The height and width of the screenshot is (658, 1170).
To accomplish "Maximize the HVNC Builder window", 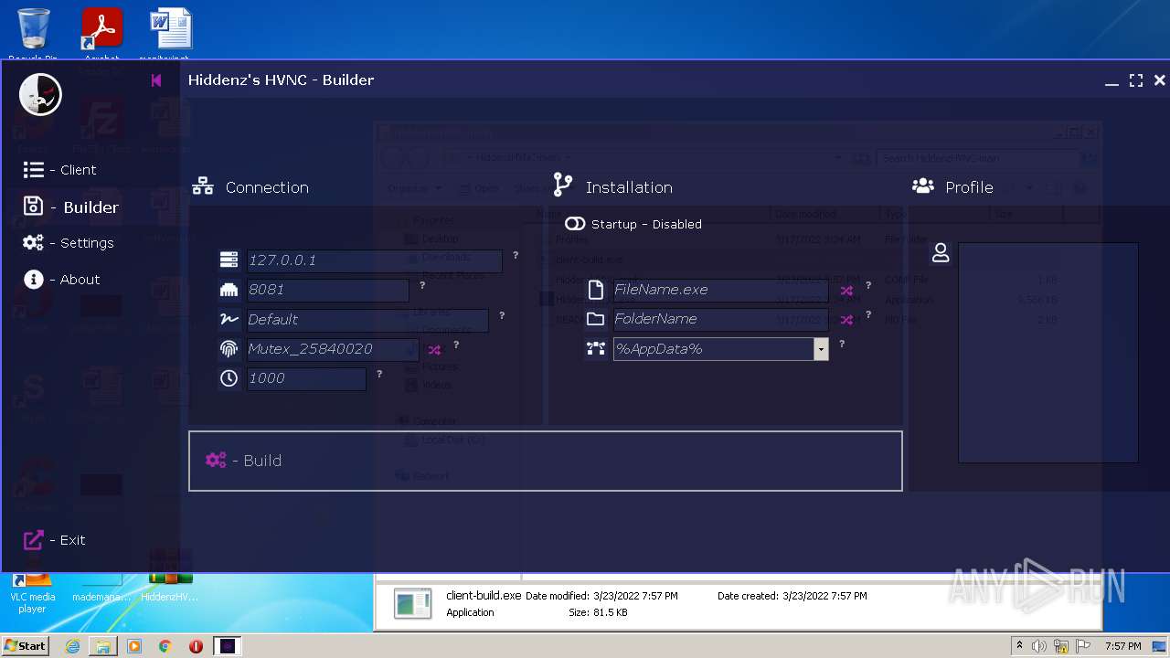I will click(x=1135, y=80).
